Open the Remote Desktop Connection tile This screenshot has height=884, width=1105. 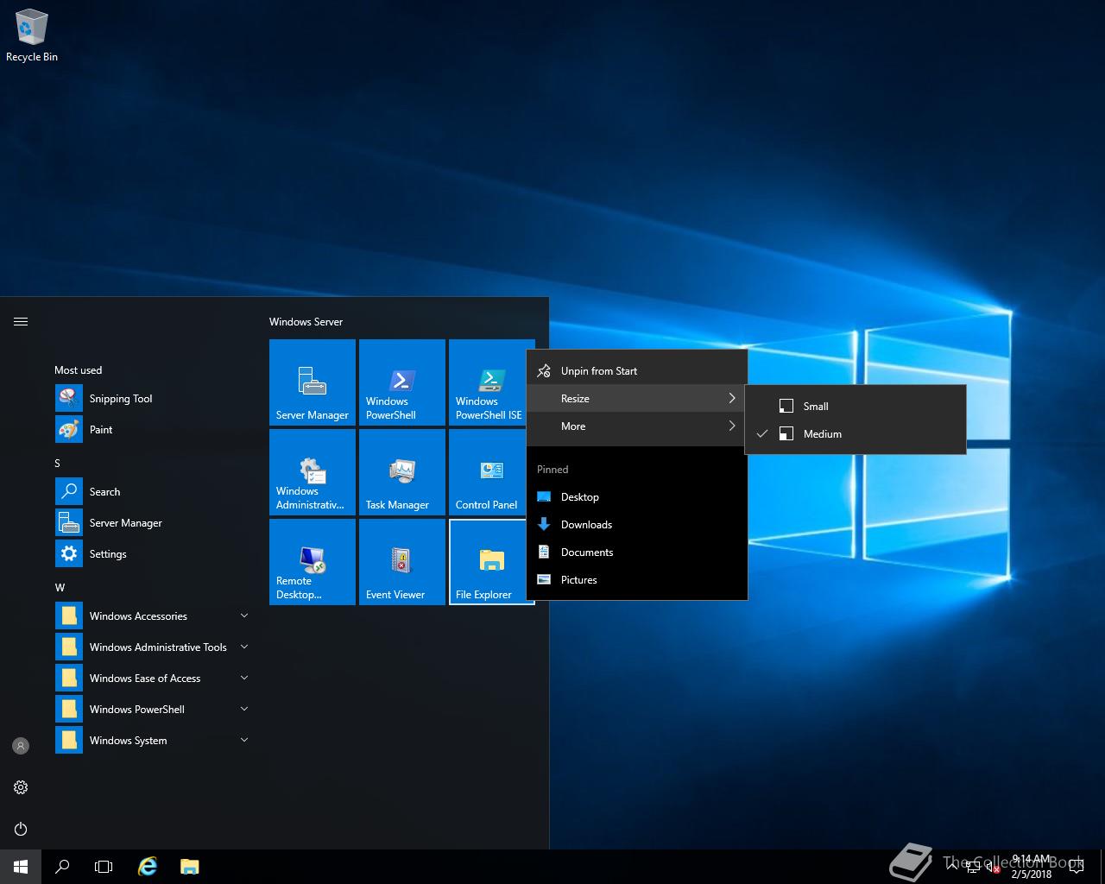point(313,562)
